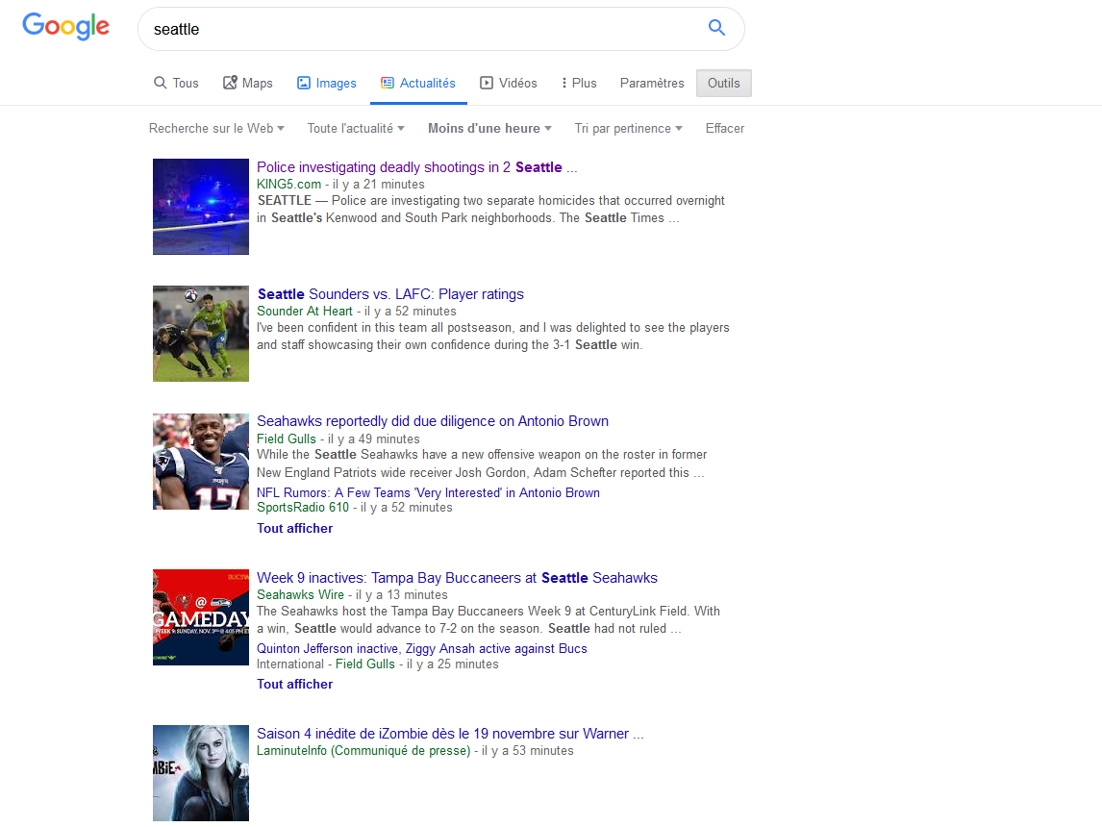Open Paramètres settings menu
The image size is (1102, 827).
click(x=652, y=84)
